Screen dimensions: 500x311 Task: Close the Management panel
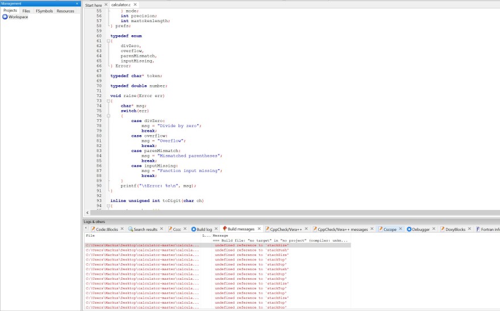[x=77, y=3]
